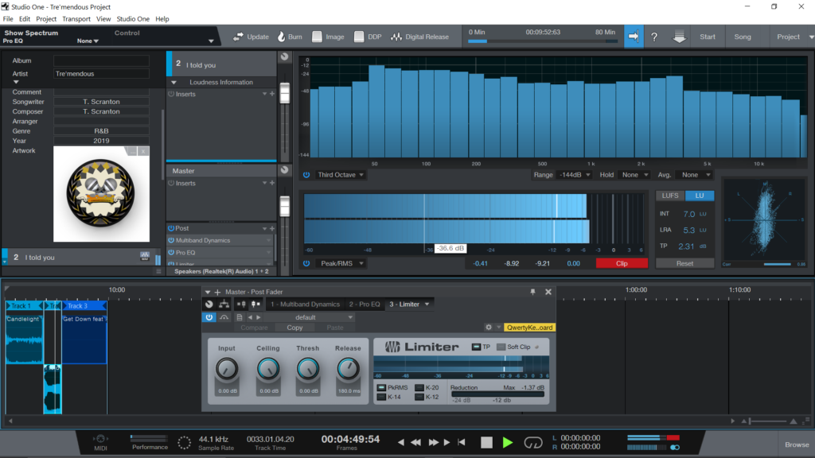The image size is (815, 458).
Task: Open Range -144dB dropdown
Action: click(x=575, y=175)
